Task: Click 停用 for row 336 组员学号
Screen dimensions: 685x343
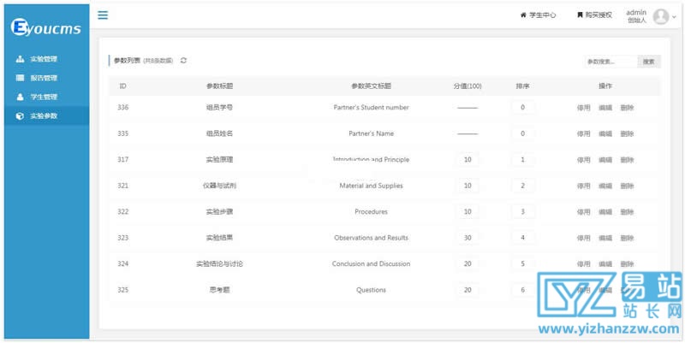Action: pyautogui.click(x=583, y=108)
